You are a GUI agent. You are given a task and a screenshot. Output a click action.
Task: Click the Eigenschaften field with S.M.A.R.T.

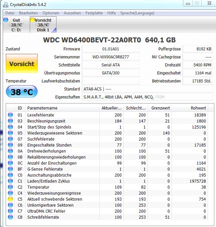(147, 97)
